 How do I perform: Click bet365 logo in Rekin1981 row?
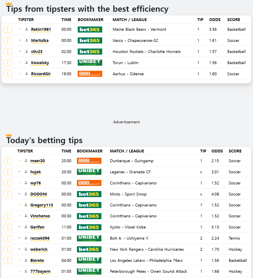click(x=90, y=29)
